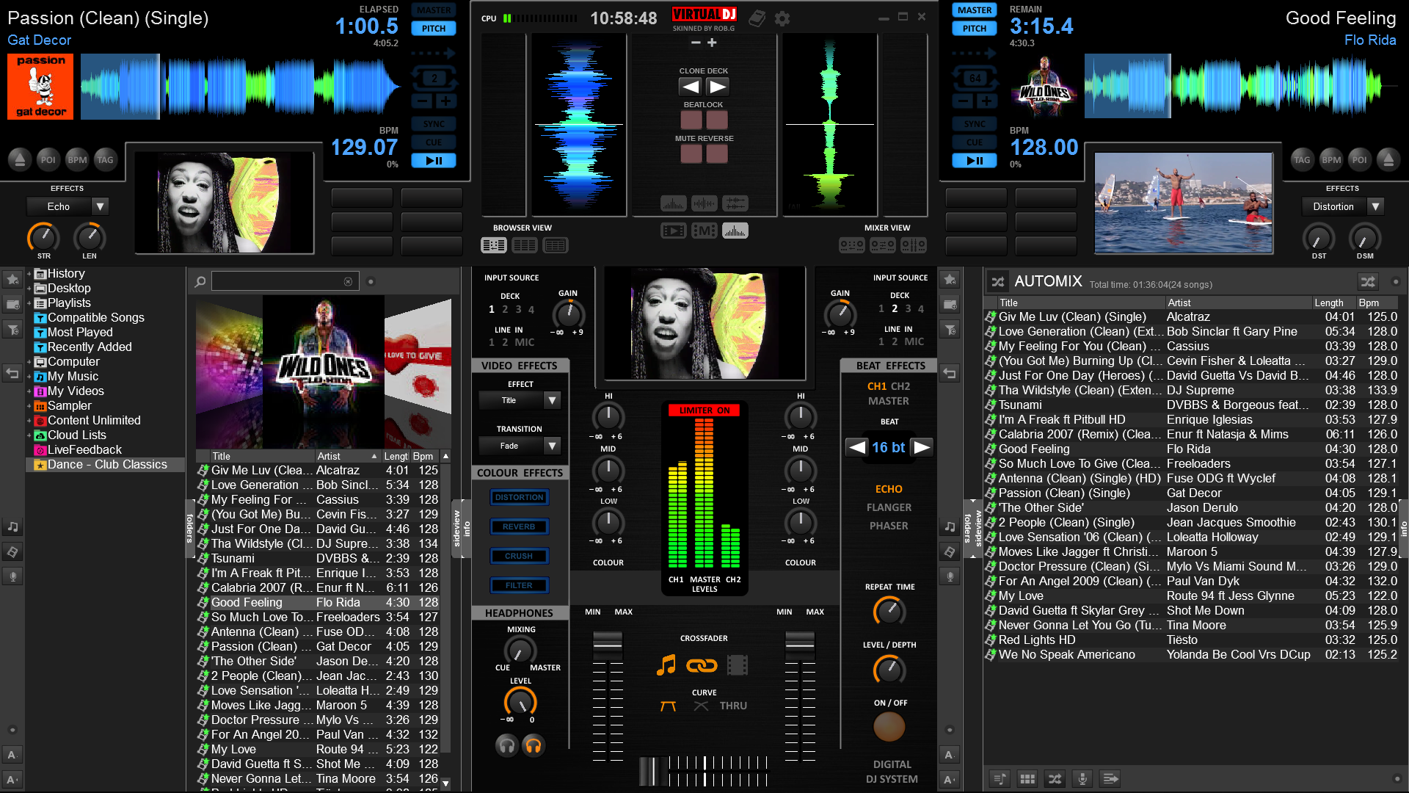Click the crossfader audio music note icon
The height and width of the screenshot is (793, 1409).
666,665
